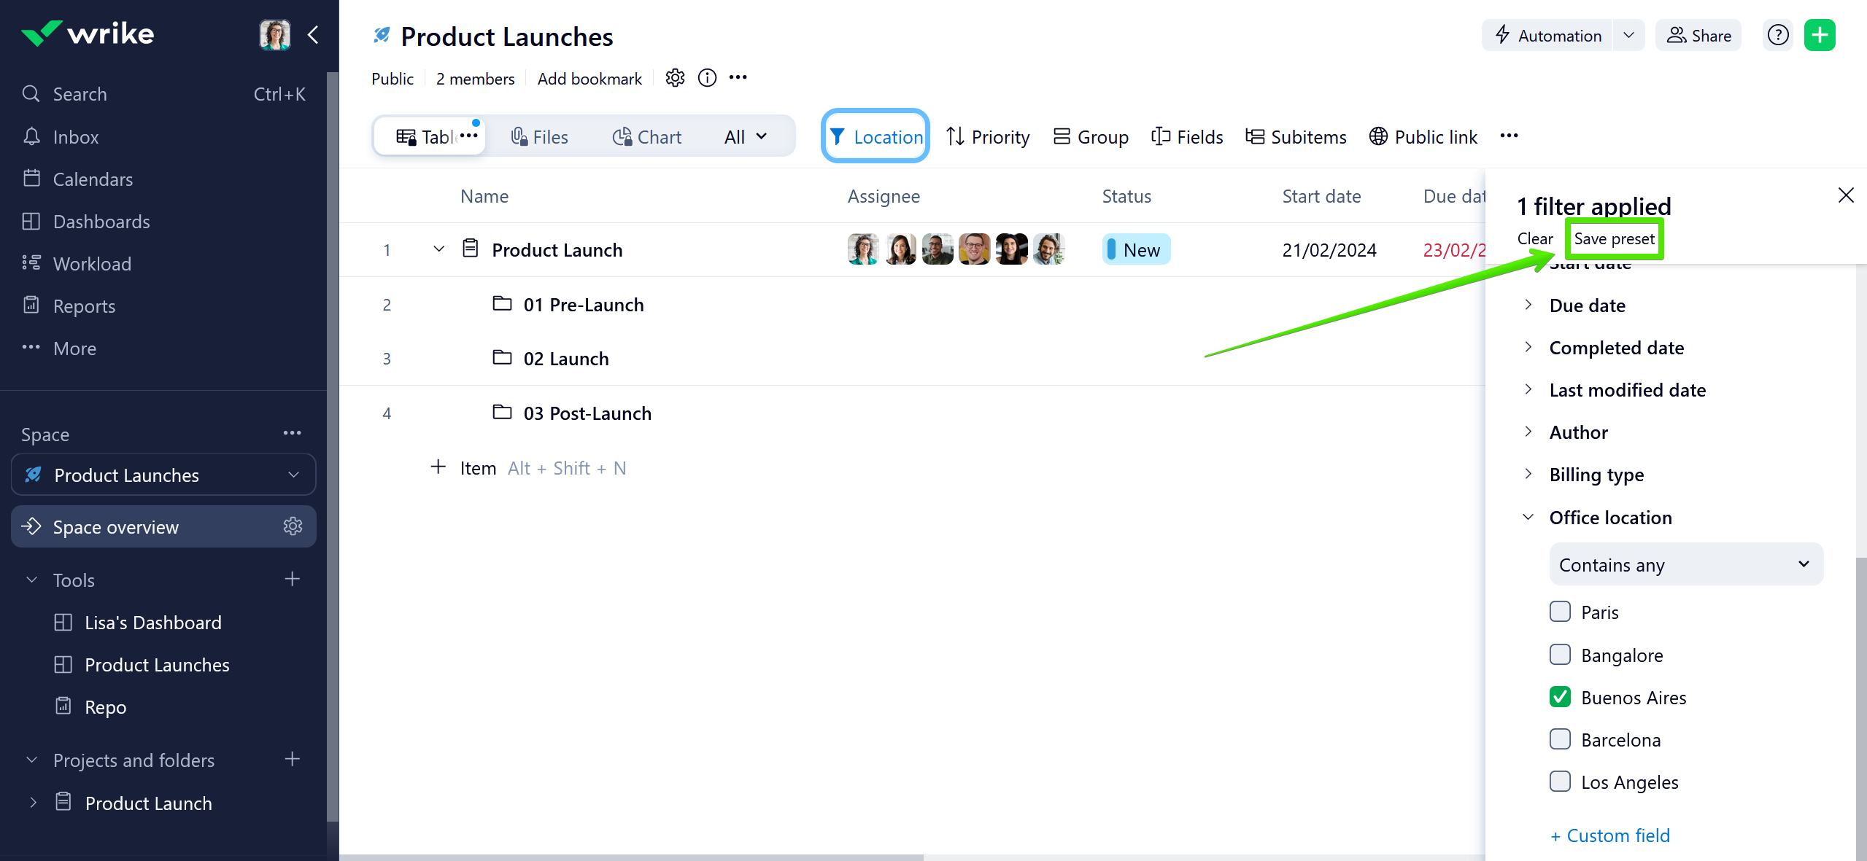Open the space info icon
1867x861 pixels.
click(x=707, y=78)
